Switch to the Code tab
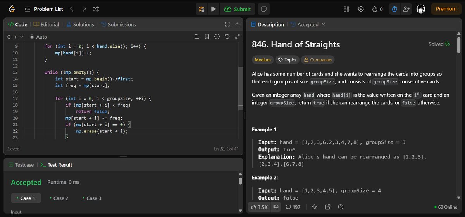 point(17,24)
